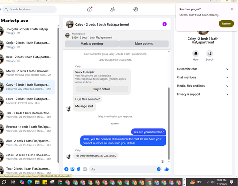Open Tera conversation in Marketplace list
This screenshot has height=186, width=238.
(x=28, y=170)
